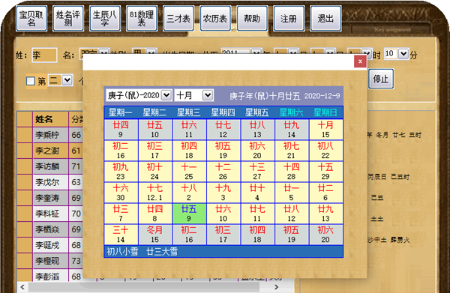Screen dimensions: 450x293
Task: Toggle the 第 checkbox
Action: pyautogui.click(x=31, y=81)
